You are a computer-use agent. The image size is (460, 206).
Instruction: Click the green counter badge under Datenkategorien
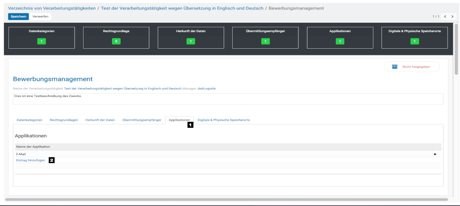[x=42, y=42]
